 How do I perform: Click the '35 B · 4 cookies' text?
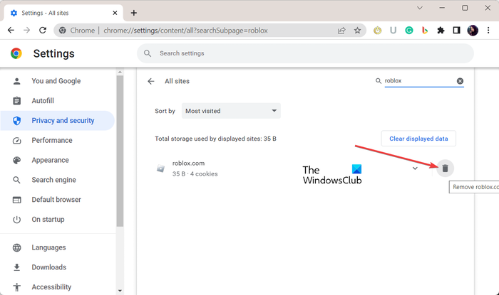click(195, 174)
